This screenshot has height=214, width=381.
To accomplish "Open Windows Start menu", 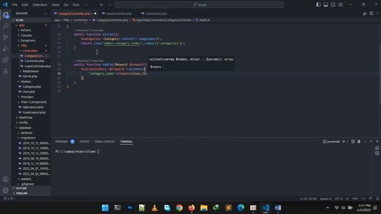I will point(105,208).
